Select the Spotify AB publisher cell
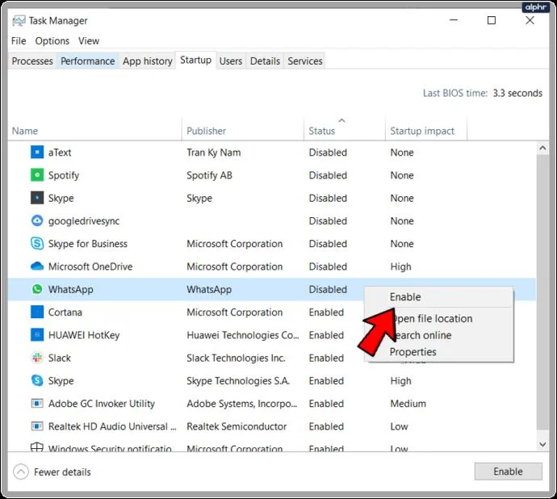Image resolution: width=557 pixels, height=499 pixels. 210,175
